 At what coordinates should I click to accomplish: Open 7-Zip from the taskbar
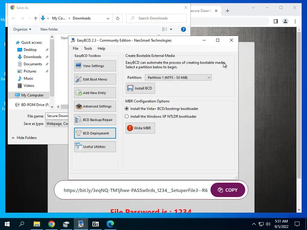pyautogui.click(x=96, y=224)
